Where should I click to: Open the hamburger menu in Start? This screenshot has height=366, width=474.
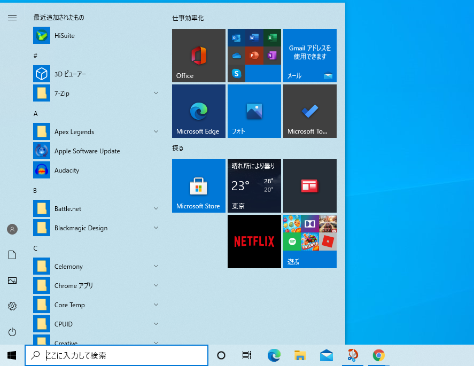pos(12,17)
